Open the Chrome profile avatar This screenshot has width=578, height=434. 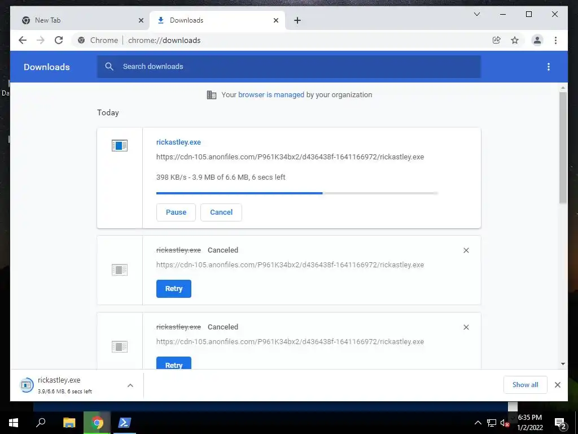click(x=537, y=40)
